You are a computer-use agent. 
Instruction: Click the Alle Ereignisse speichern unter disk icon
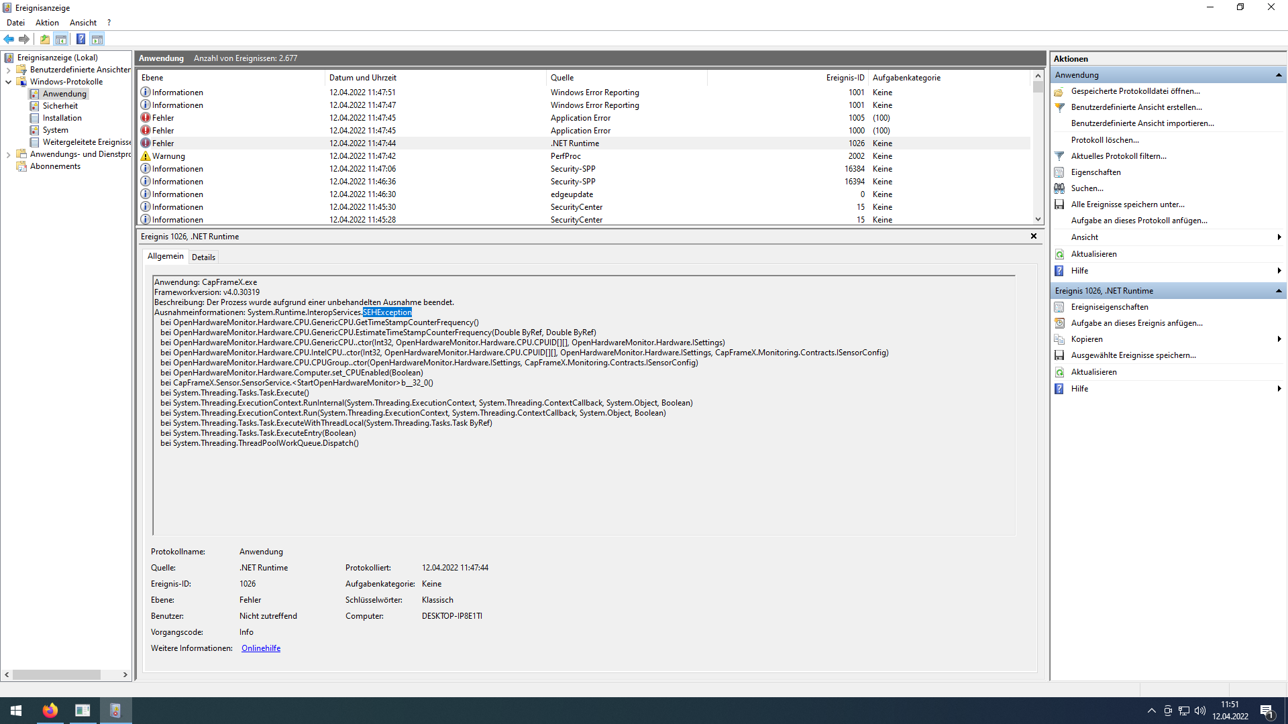[1059, 204]
